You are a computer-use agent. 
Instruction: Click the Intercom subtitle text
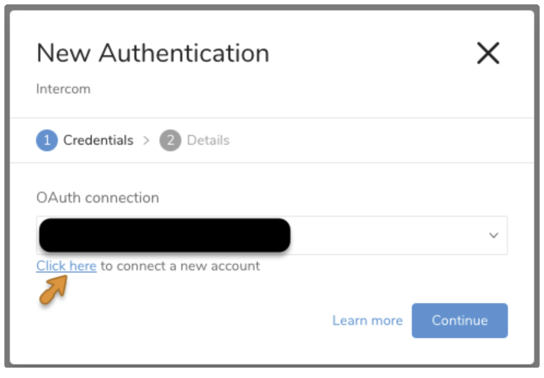pos(63,89)
